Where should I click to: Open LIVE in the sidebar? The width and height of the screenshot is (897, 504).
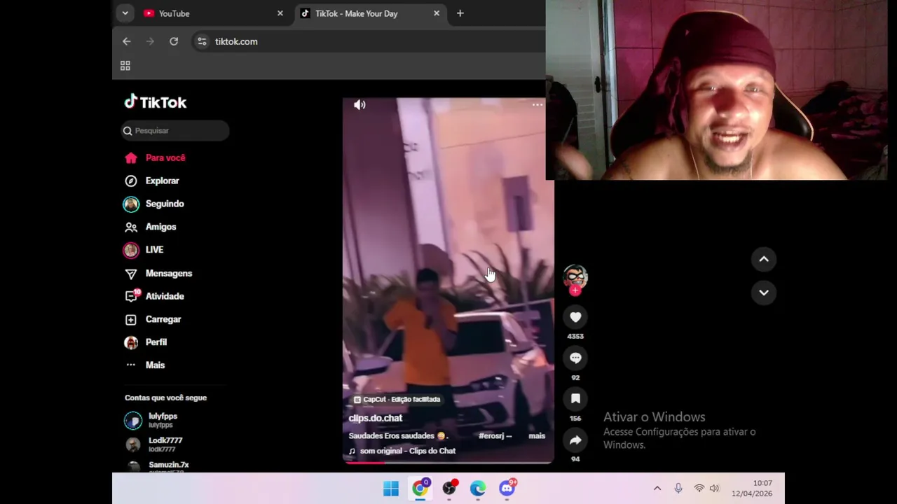tap(144, 250)
